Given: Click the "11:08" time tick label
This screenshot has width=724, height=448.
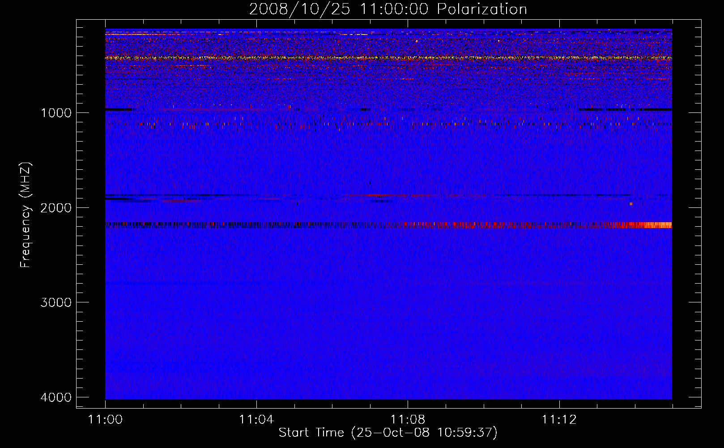Looking at the screenshot, I should tap(408, 419).
